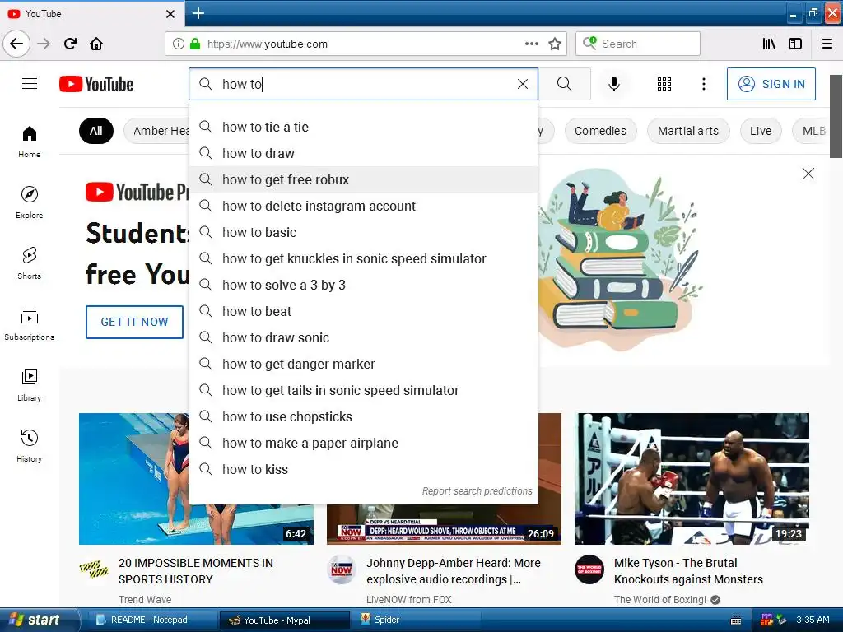Pick 'how to get knuckles in sonic speed simulator'
The height and width of the screenshot is (632, 843).
pyautogui.click(x=363, y=258)
